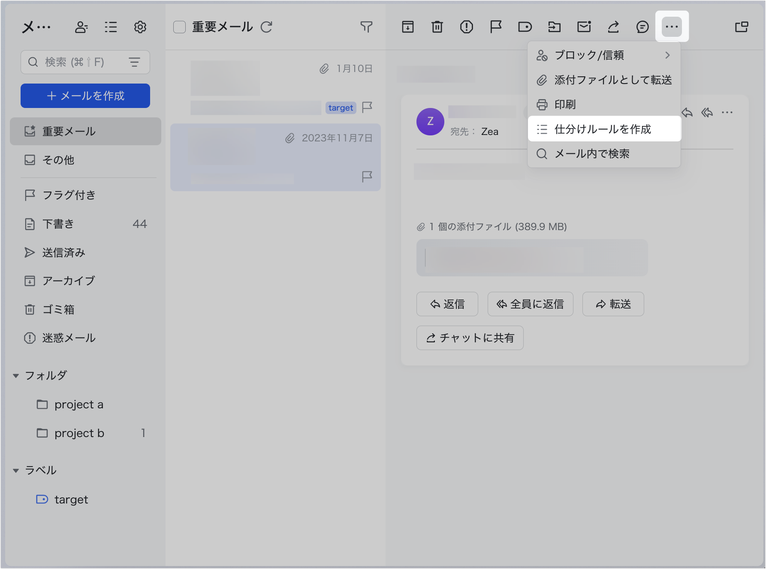Viewport: 766px width, 569px height.
Task: Collapse the ラベル section
Action: pyautogui.click(x=16, y=470)
